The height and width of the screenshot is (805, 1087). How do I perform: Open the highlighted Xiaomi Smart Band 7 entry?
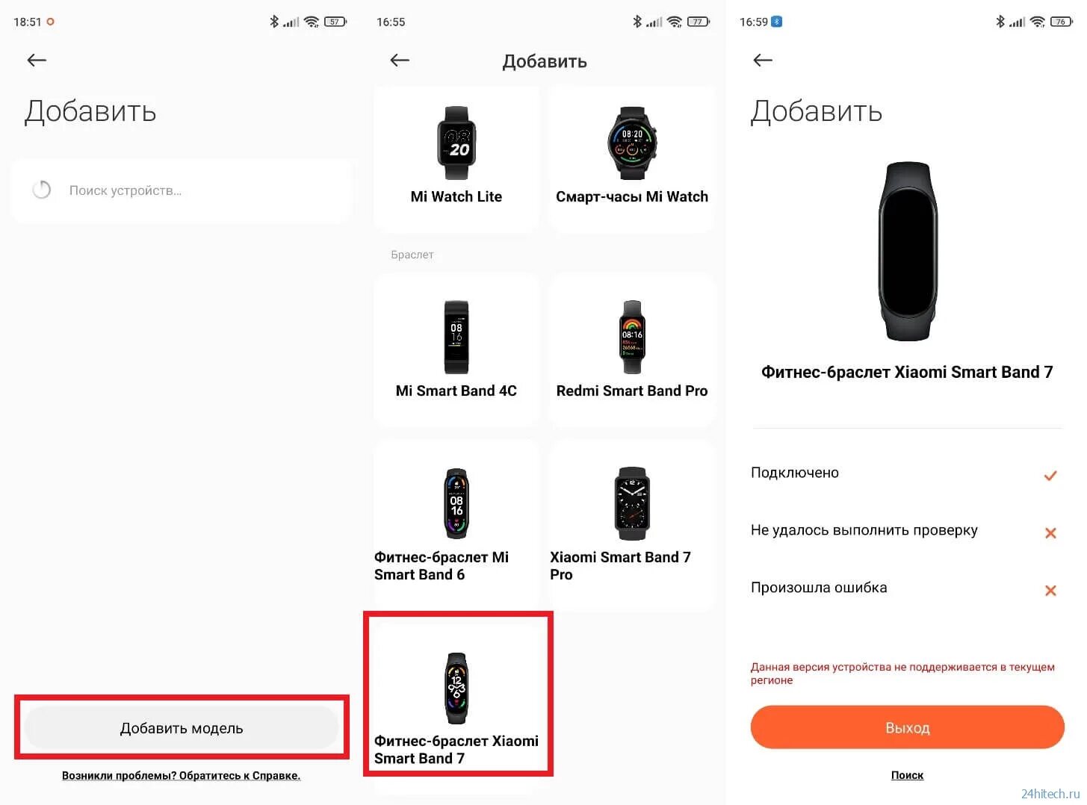click(x=456, y=694)
